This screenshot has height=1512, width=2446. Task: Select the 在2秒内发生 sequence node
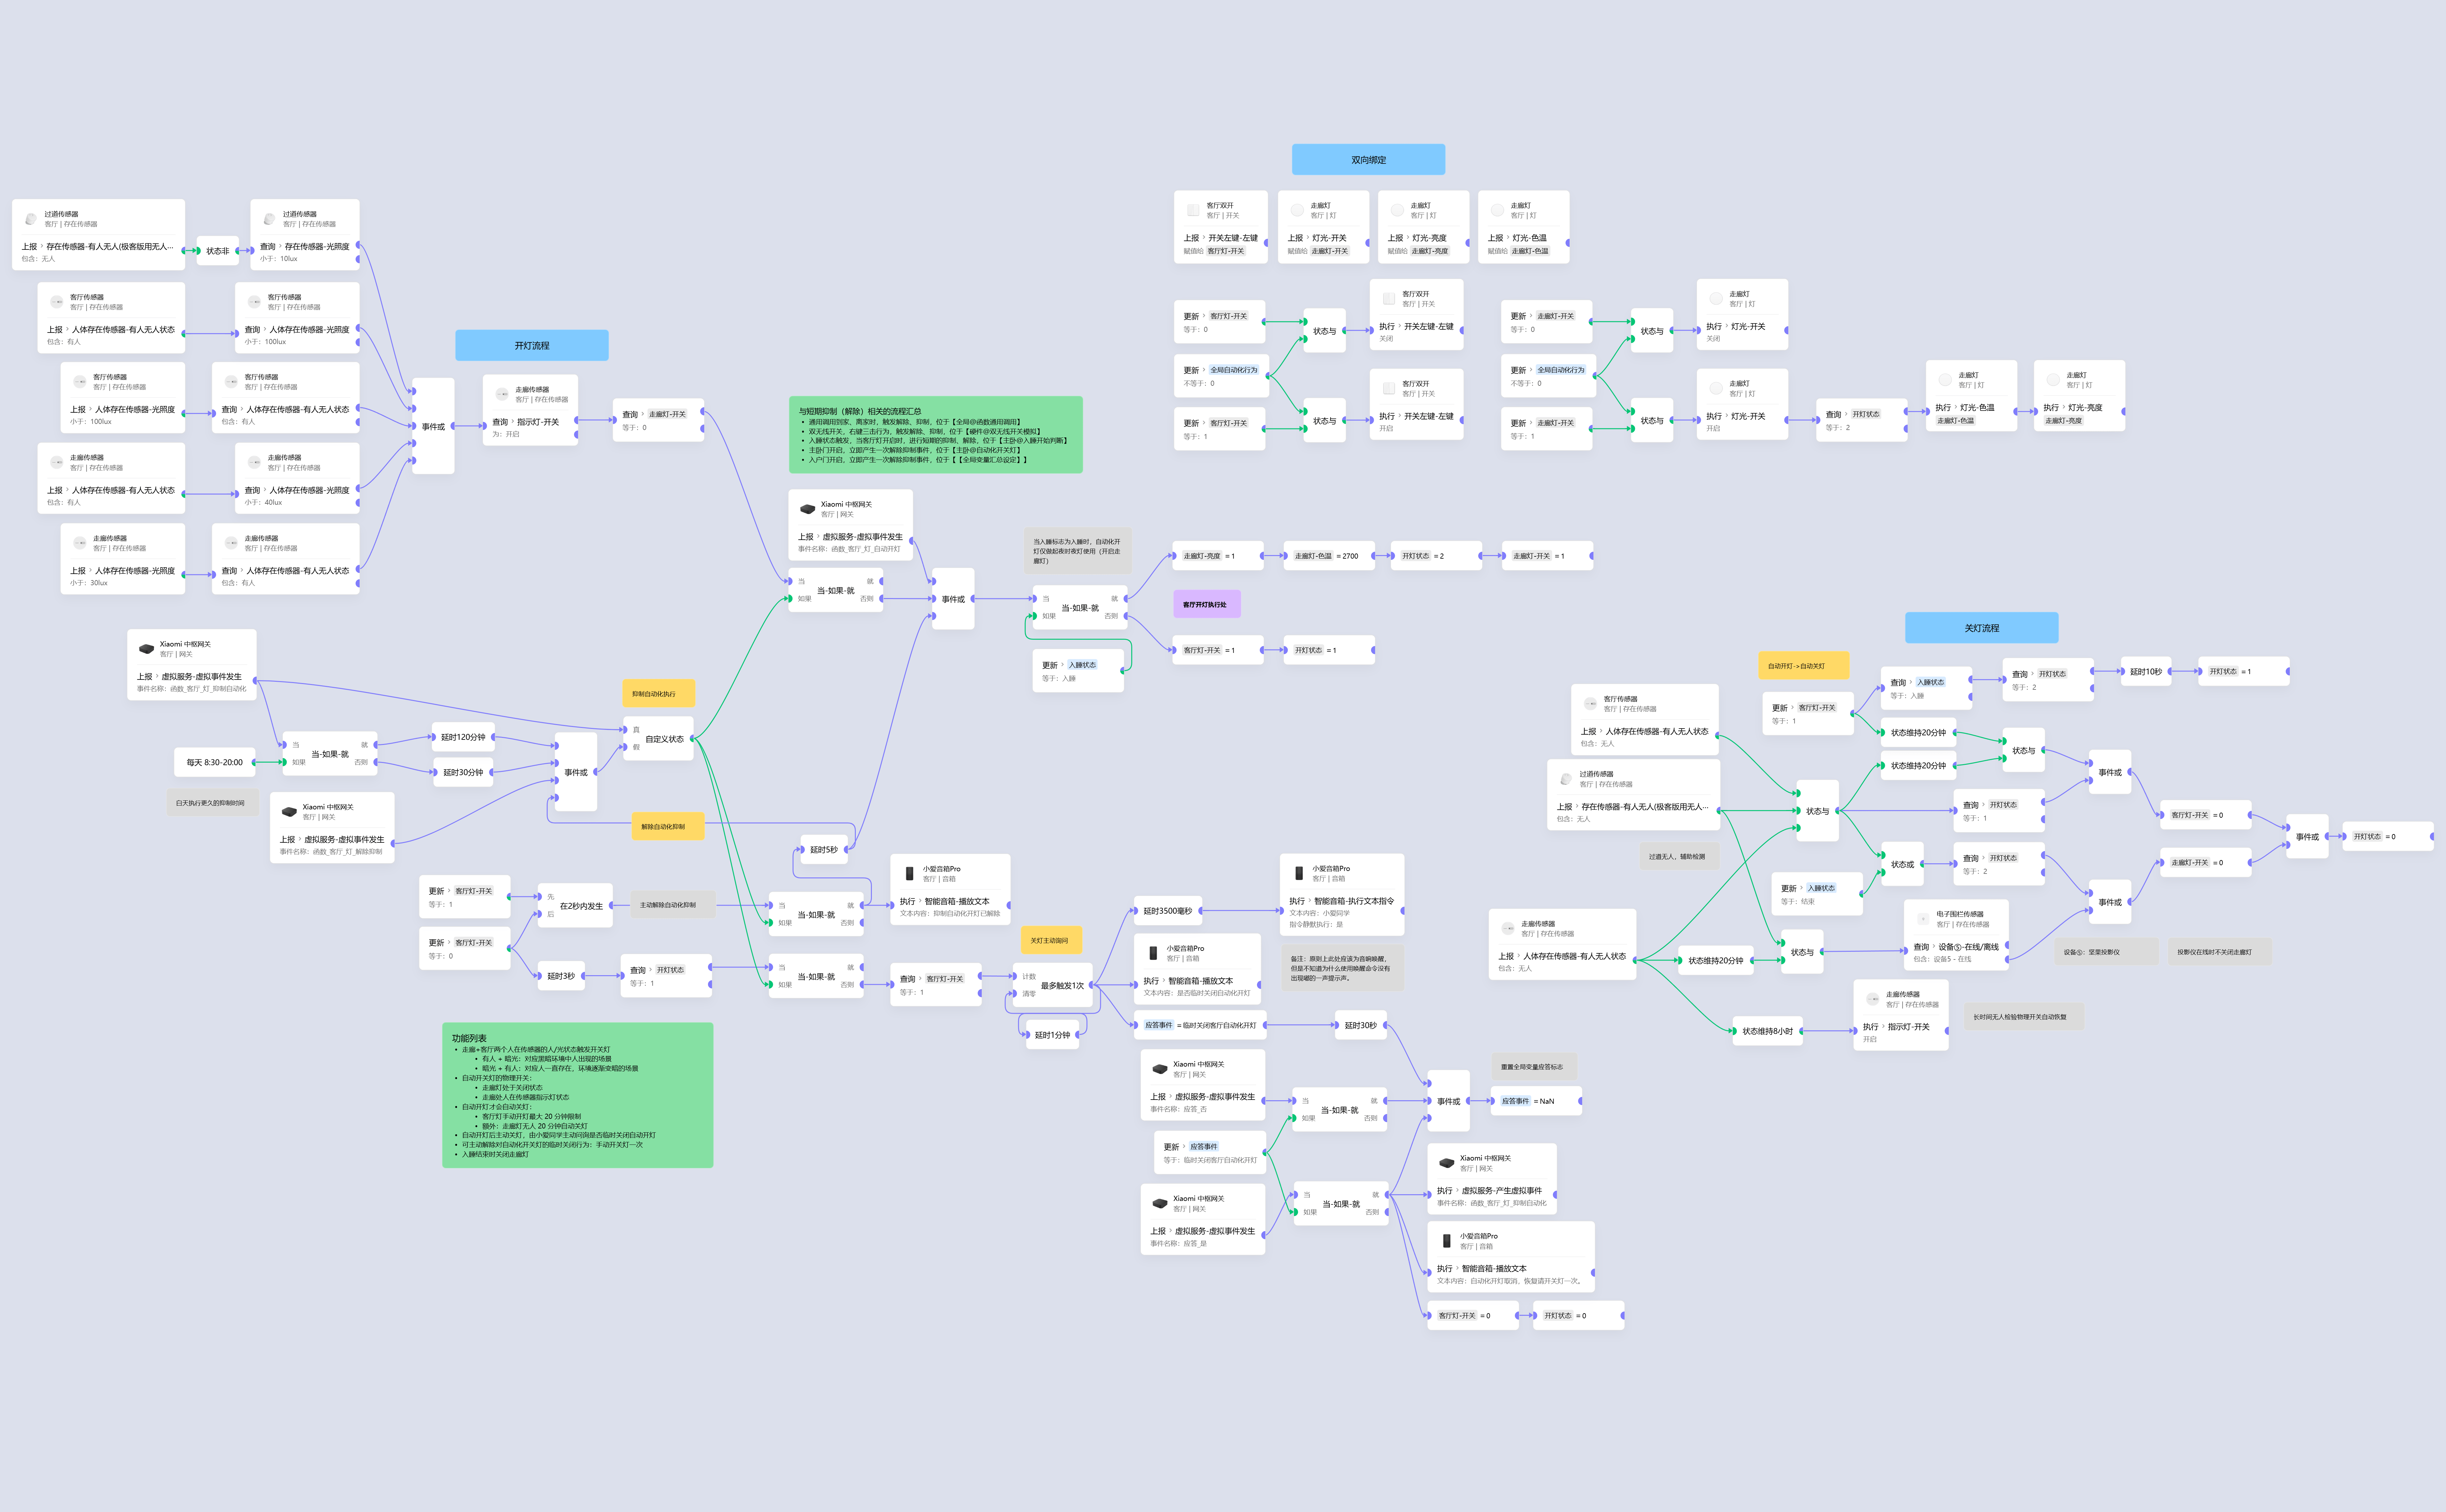pyautogui.click(x=575, y=905)
